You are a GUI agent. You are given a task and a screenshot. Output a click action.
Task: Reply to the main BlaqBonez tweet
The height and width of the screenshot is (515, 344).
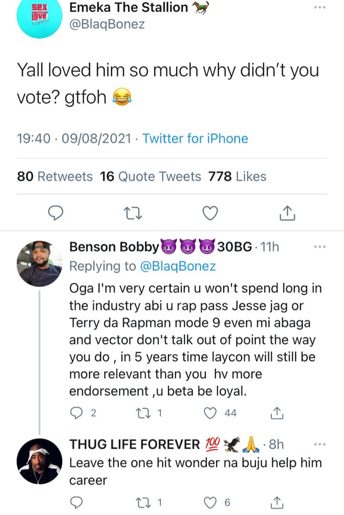click(x=57, y=213)
